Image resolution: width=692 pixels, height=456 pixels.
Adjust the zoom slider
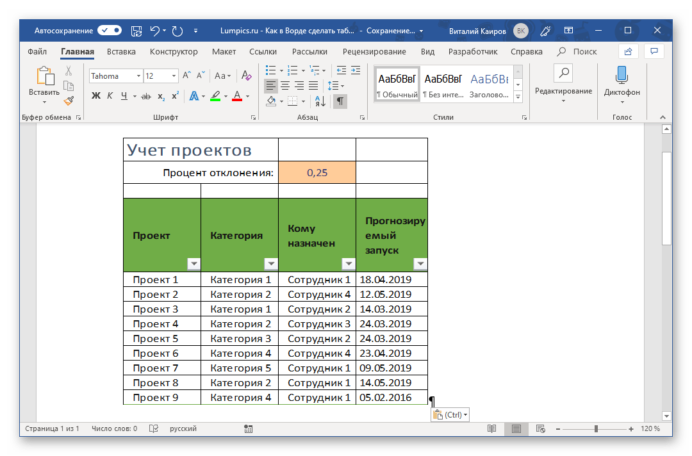coord(596,428)
